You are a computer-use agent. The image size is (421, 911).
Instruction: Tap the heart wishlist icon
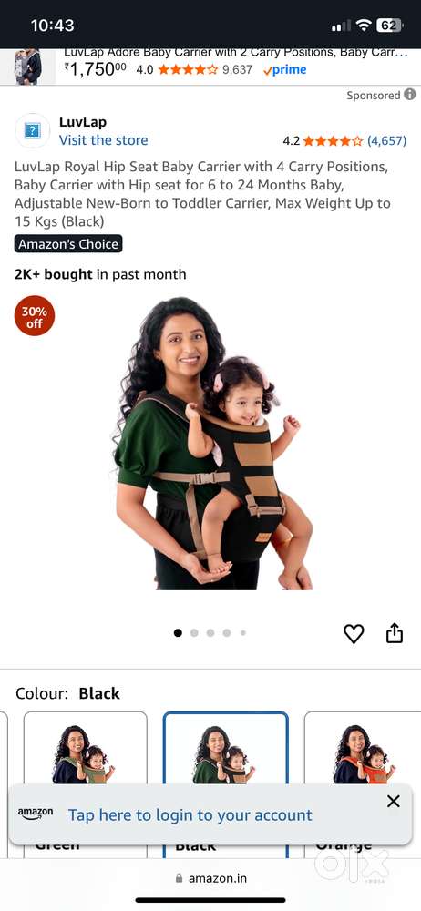point(354,633)
